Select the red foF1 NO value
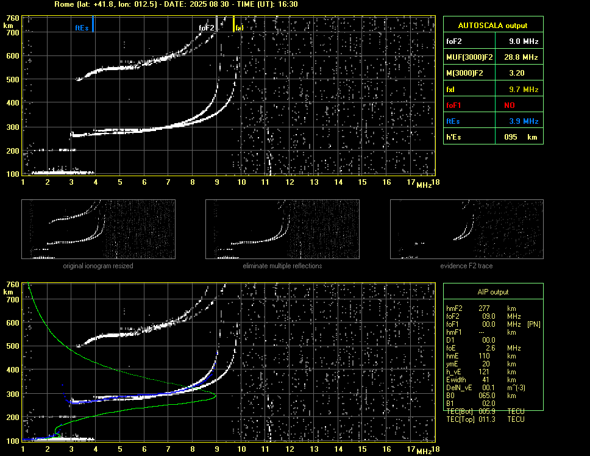The height and width of the screenshot is (456, 590). tap(510, 105)
